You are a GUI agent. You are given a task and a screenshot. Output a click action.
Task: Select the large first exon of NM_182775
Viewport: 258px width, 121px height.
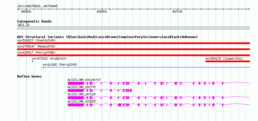tap(76, 90)
